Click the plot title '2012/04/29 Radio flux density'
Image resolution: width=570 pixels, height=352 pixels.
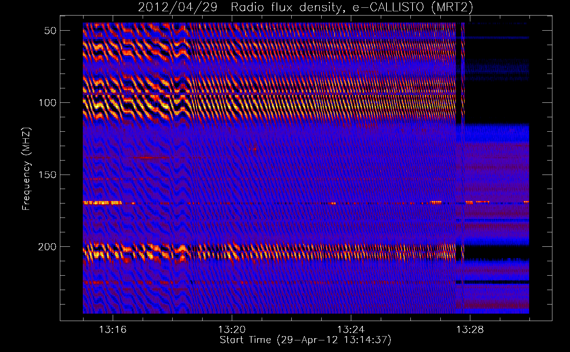point(305,7)
